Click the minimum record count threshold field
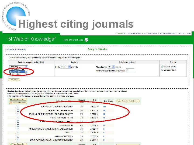 click(x=130, y=70)
